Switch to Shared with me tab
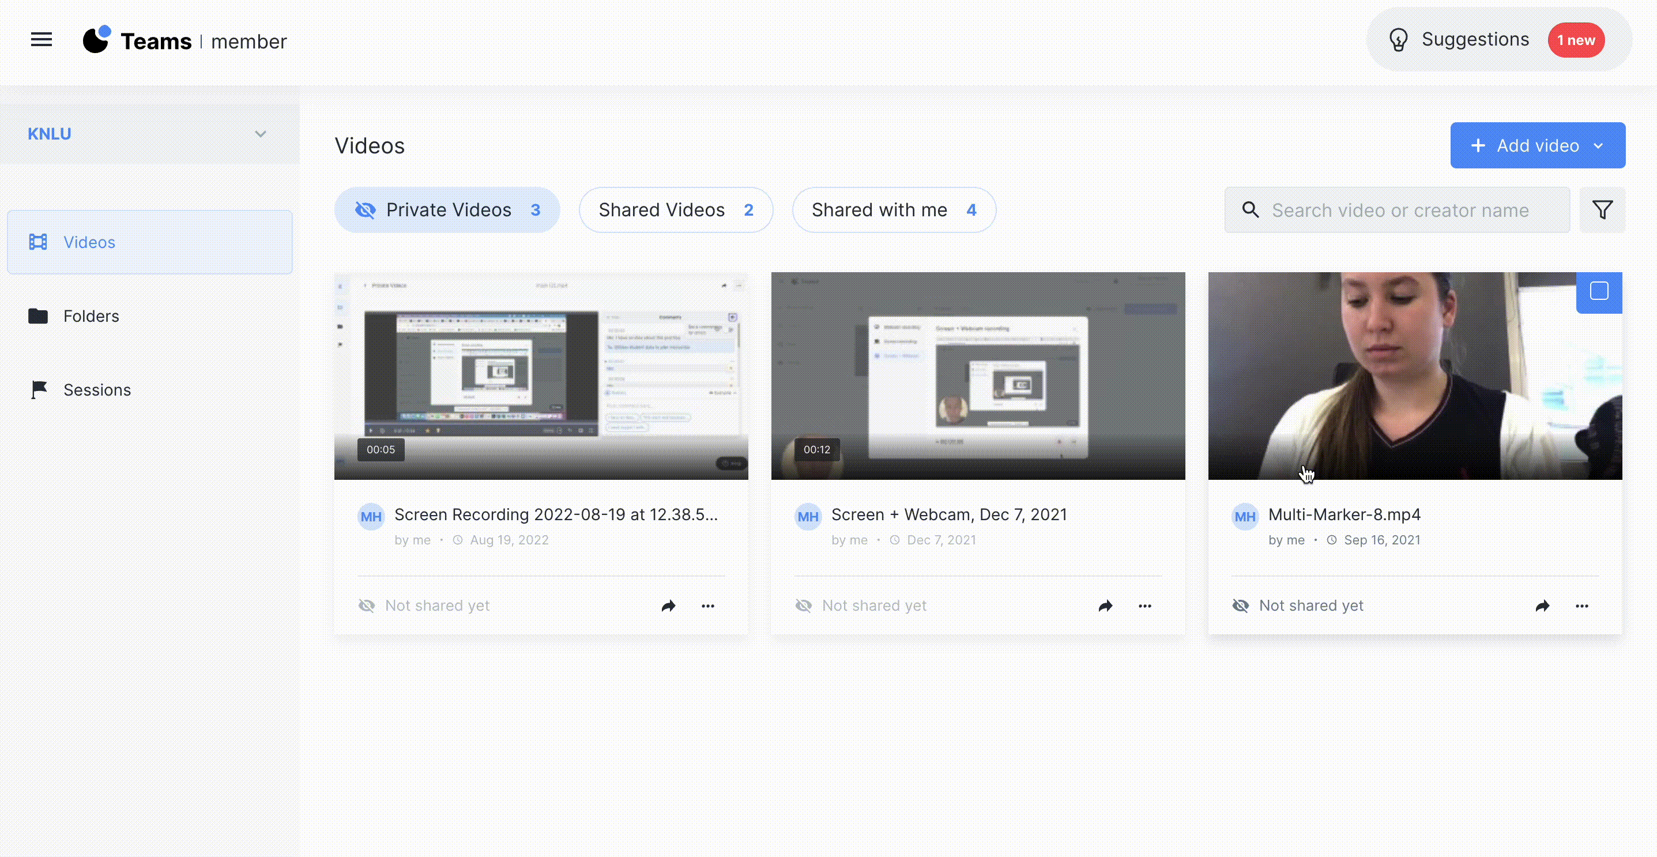Viewport: 1657px width, 857px height. pyautogui.click(x=894, y=210)
